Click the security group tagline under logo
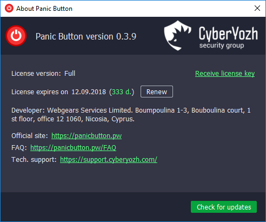 [222, 45]
